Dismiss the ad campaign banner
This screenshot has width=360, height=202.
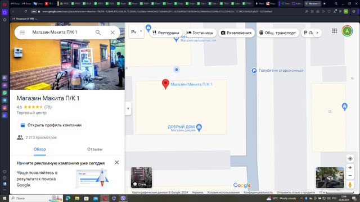[116, 162]
